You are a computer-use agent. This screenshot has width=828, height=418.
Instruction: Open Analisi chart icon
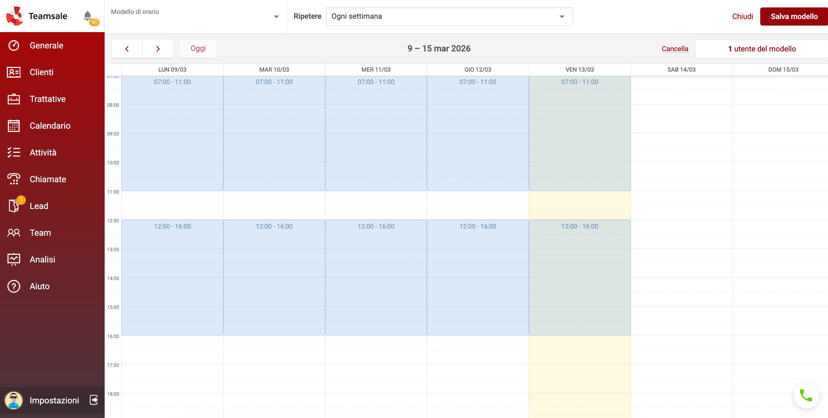tap(14, 259)
